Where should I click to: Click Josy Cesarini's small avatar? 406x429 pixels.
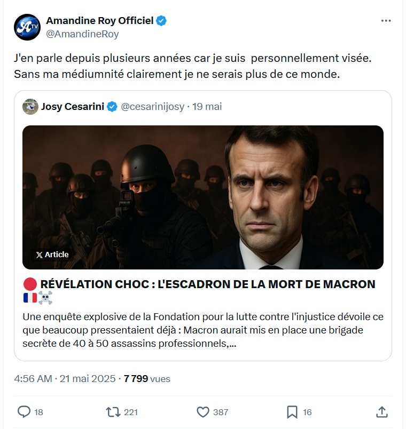point(30,107)
